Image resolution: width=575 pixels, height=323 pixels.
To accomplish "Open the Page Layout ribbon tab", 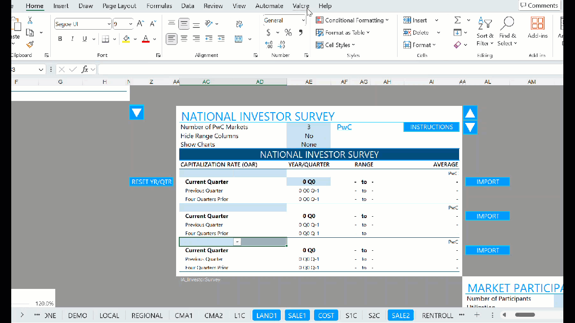I will [x=119, y=6].
